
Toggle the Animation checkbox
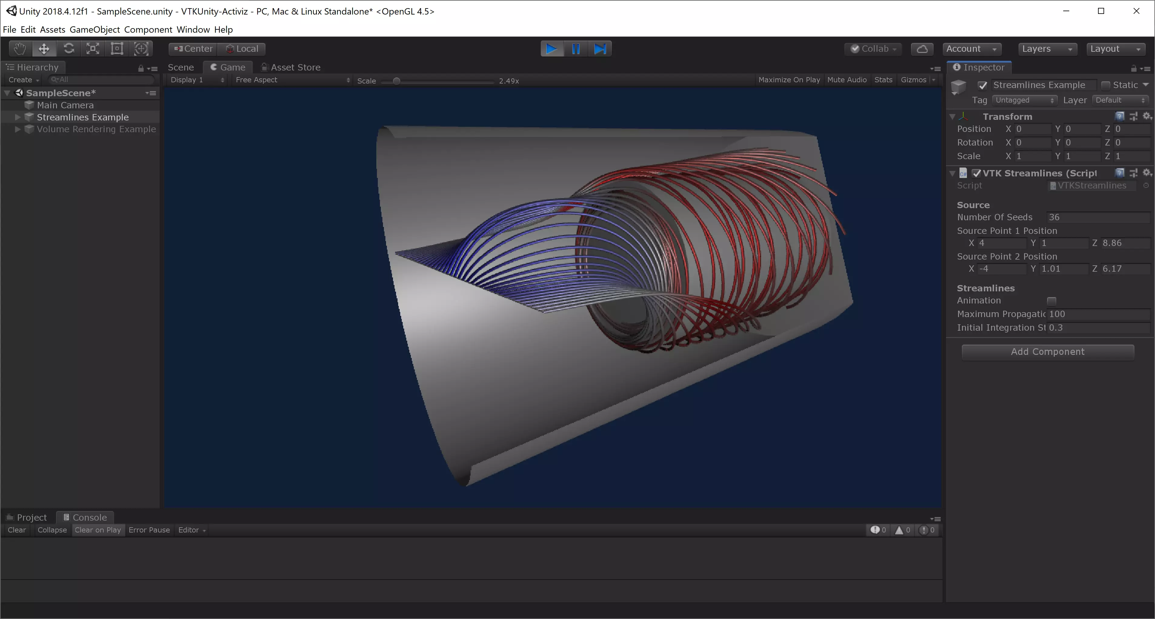point(1051,301)
